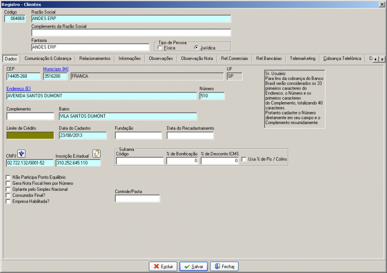Viewport: 387px width, 273px height.
Task: Click the olive Limite de Crédito field
Action: click(30, 135)
